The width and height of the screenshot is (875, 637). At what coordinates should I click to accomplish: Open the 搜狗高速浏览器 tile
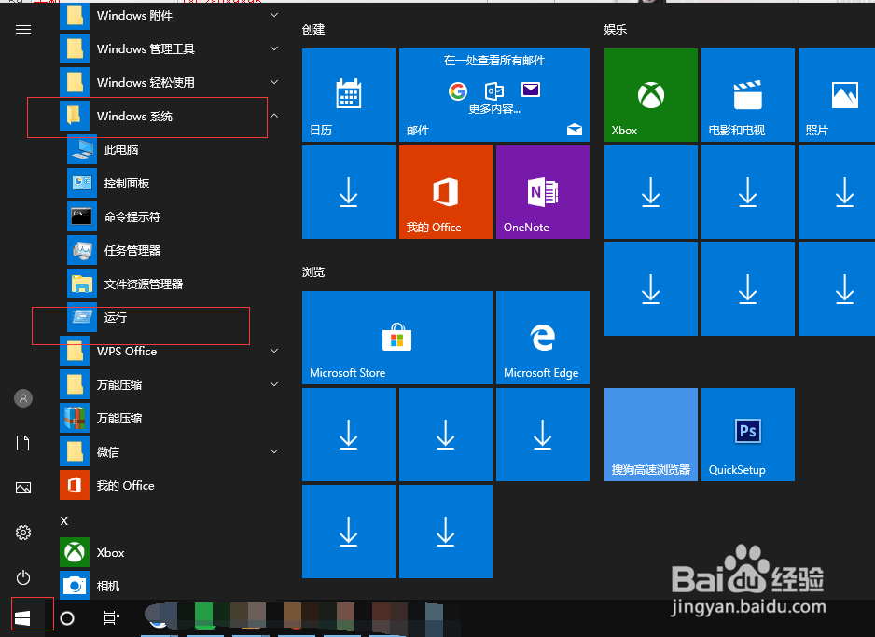(x=651, y=435)
